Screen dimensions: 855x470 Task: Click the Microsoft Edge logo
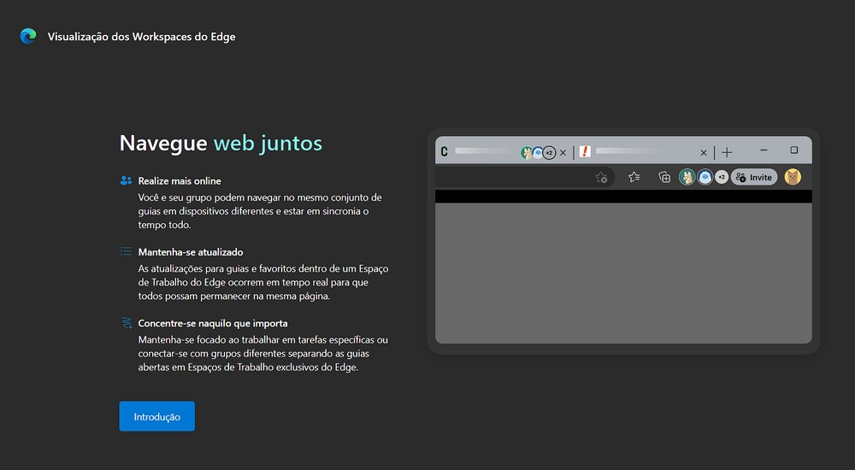28,36
